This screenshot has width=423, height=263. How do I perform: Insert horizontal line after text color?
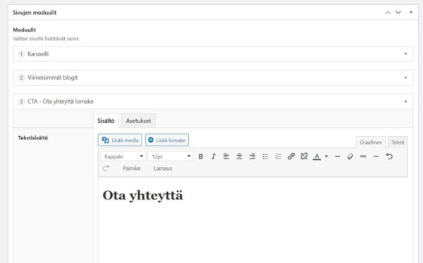click(337, 157)
